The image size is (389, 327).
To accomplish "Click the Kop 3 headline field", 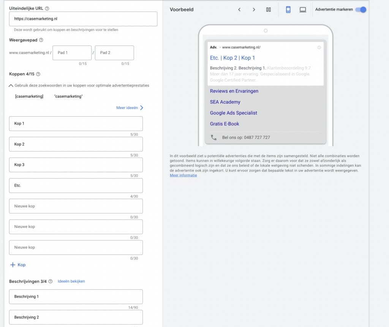I will [x=76, y=165].
